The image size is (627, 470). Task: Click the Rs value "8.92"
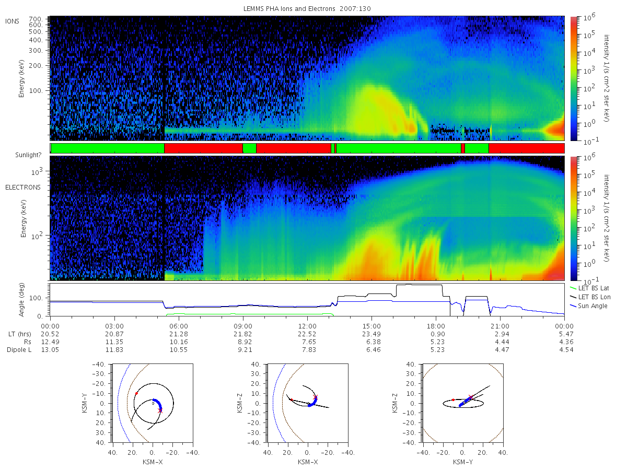click(x=243, y=342)
